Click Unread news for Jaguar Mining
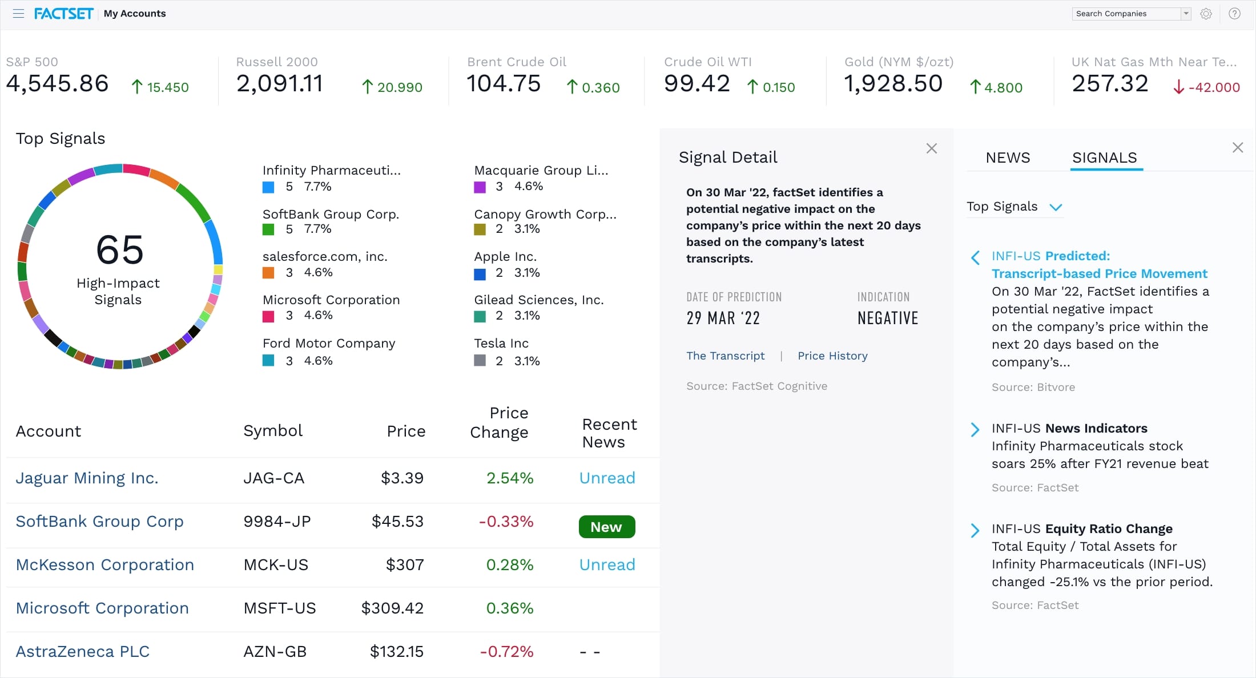Viewport: 1256px width, 678px height. pos(607,478)
